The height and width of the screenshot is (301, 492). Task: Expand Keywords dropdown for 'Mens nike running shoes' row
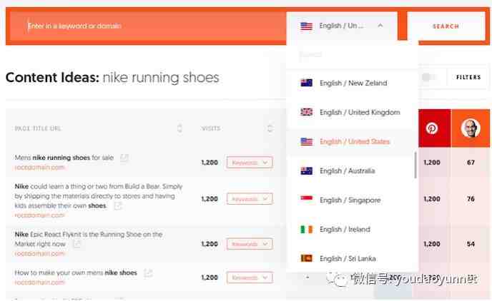click(x=250, y=163)
